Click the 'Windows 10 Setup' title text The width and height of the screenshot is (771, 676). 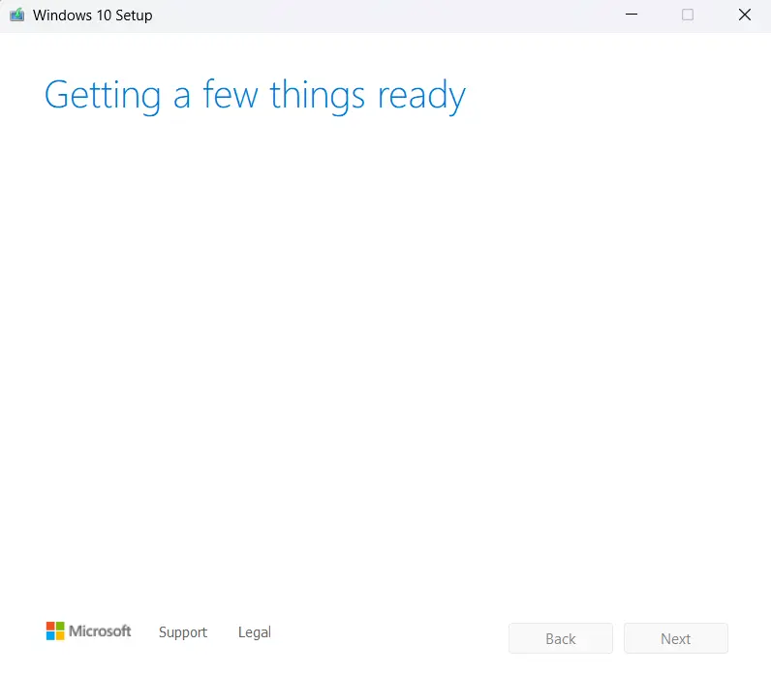point(92,15)
